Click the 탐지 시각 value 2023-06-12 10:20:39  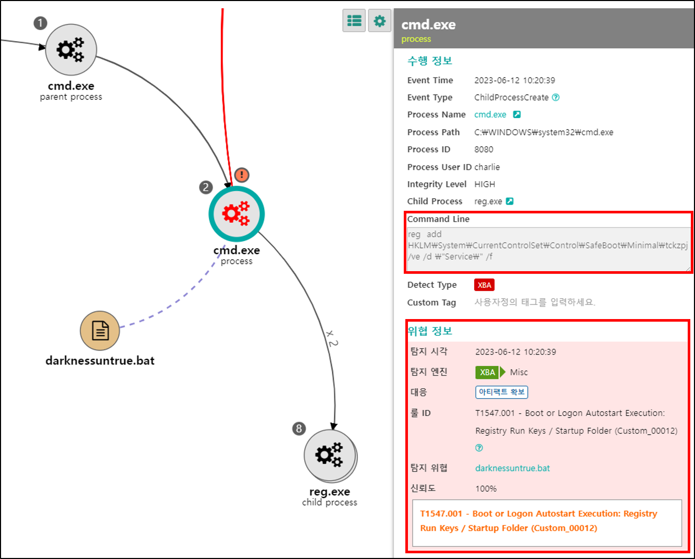coord(516,352)
